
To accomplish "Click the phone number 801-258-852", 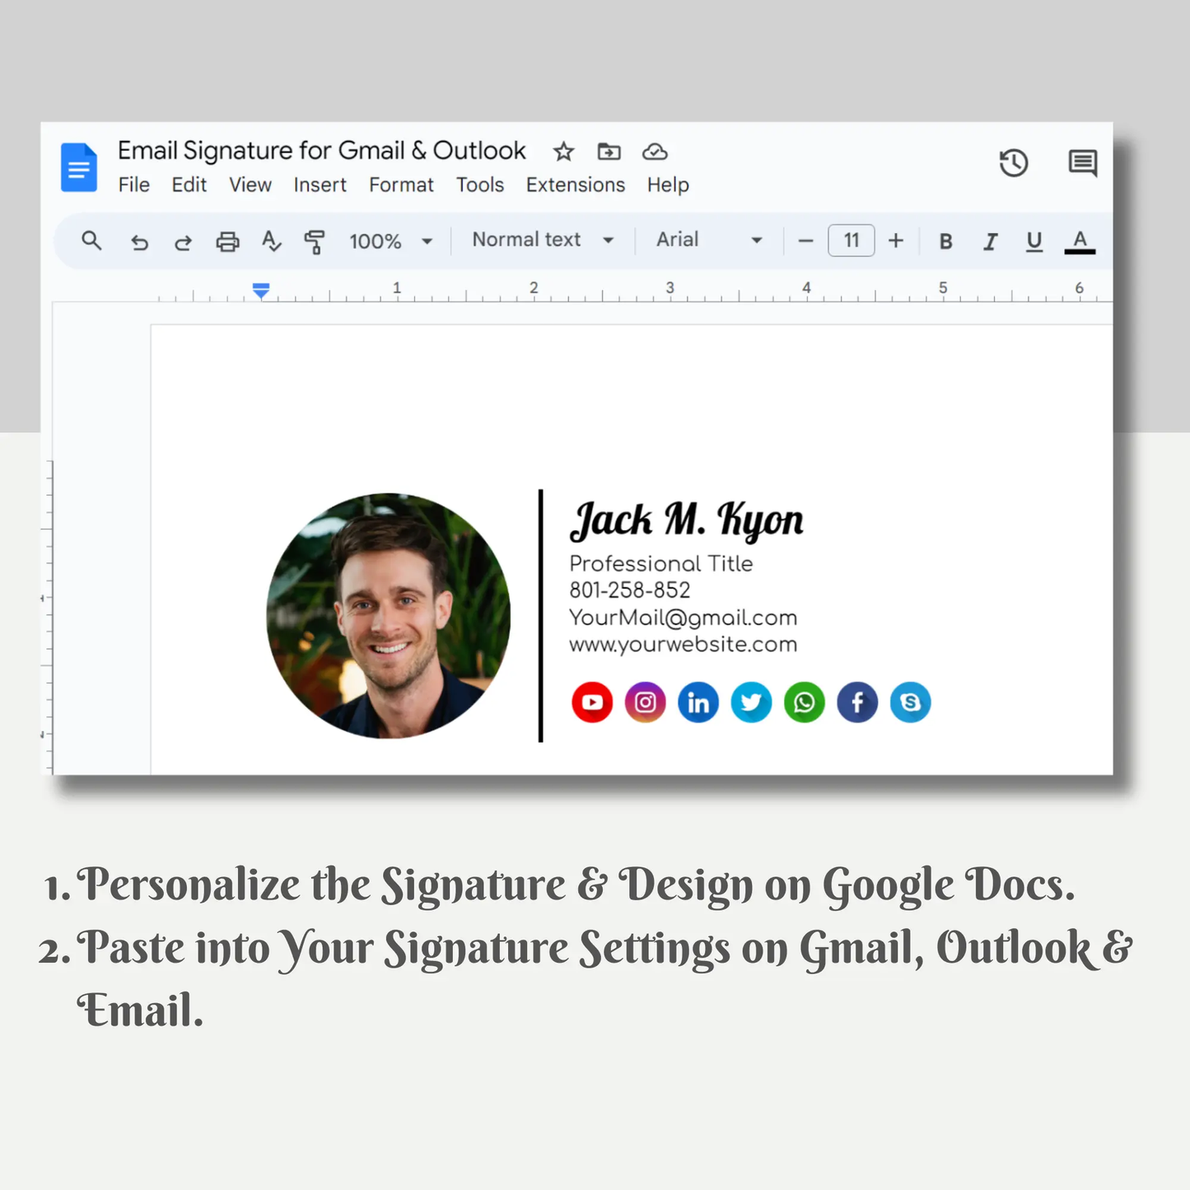I will coord(630,590).
